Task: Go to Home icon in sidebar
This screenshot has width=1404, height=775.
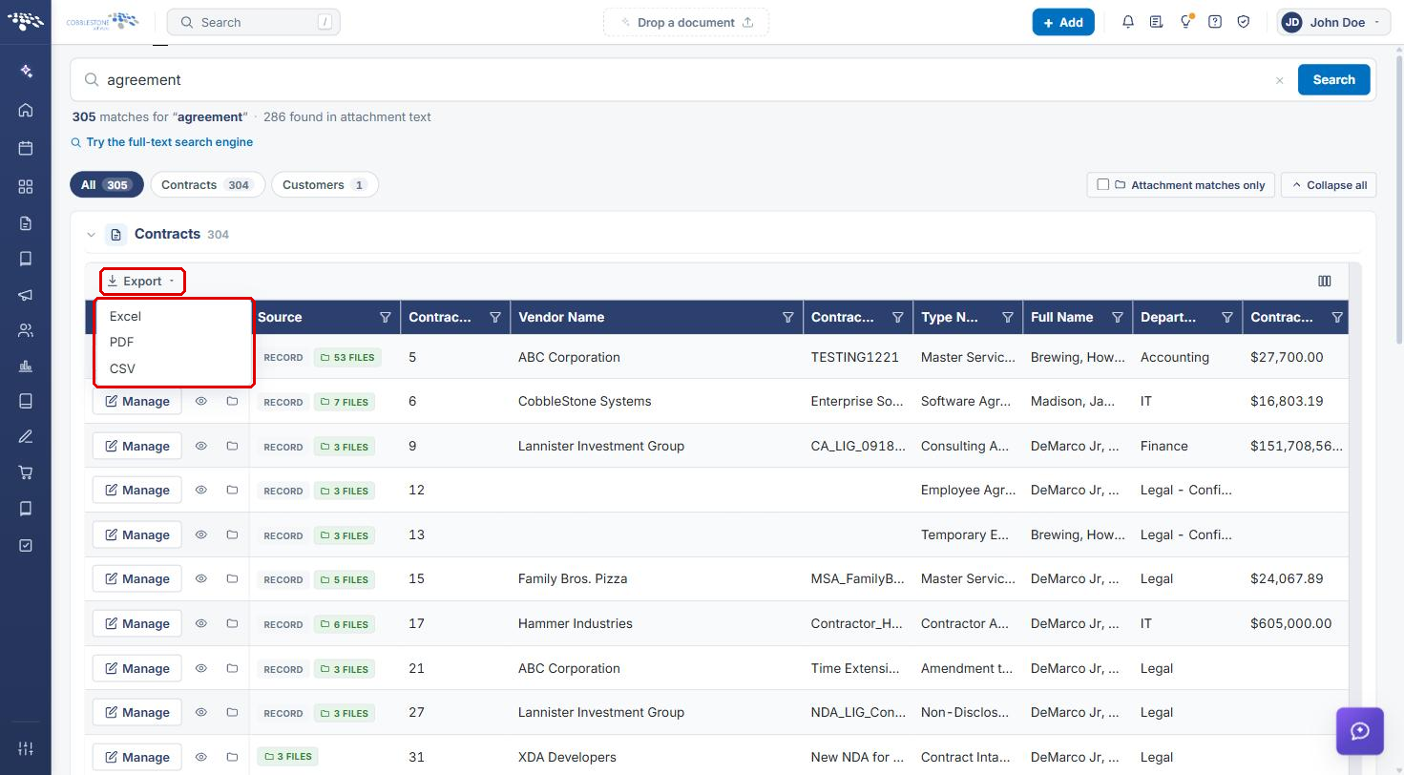Action: click(26, 110)
